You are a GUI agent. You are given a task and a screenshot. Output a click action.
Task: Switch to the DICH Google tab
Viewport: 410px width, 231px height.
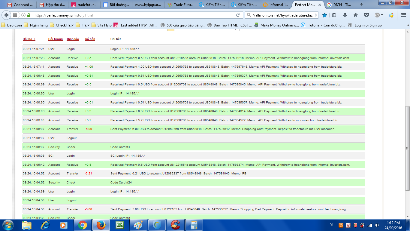coord(340,5)
